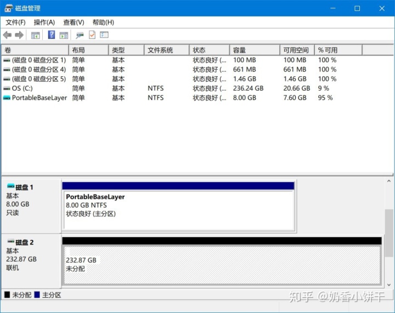
Task: Click the 9 % available cell
Action: coord(324,88)
